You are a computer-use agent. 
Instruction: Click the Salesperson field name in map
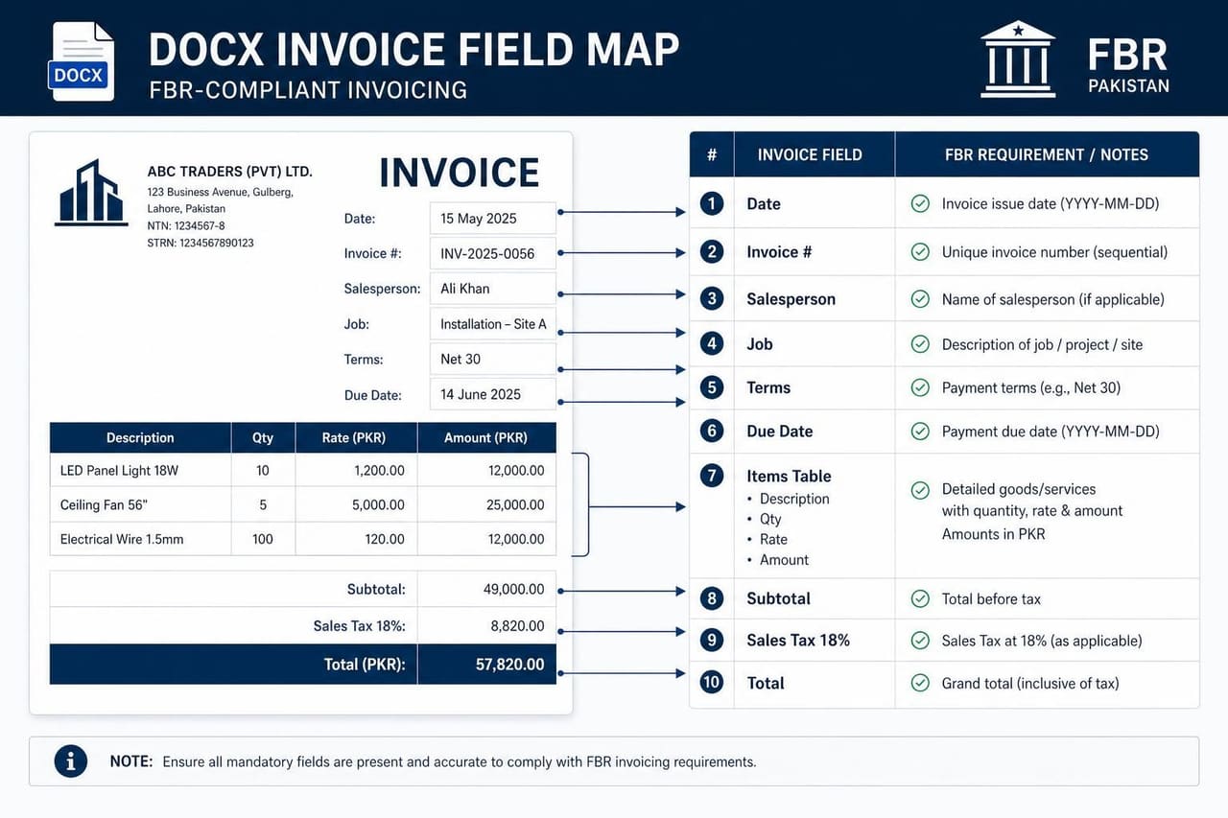click(791, 298)
